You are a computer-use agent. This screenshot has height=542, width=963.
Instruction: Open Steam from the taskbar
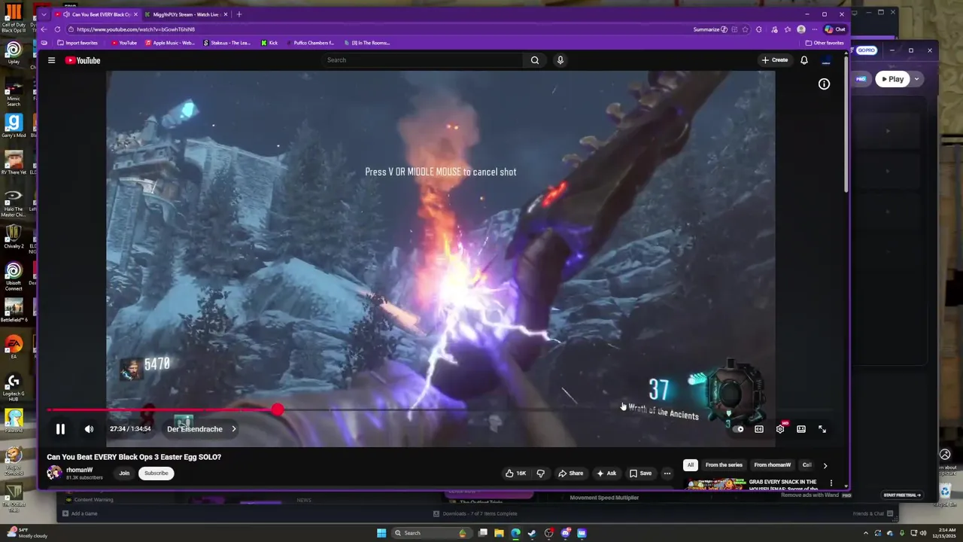click(x=532, y=533)
